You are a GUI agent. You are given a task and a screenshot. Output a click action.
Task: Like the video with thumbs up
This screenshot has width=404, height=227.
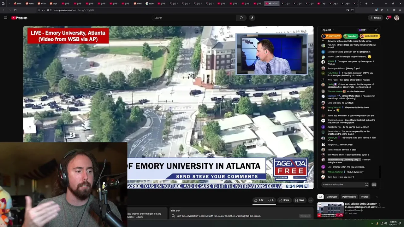259,200
